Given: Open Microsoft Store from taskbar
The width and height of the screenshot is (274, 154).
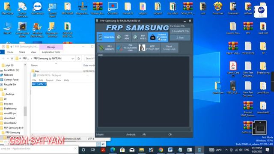Looking at the screenshot, I should pyautogui.click(x=122, y=150).
